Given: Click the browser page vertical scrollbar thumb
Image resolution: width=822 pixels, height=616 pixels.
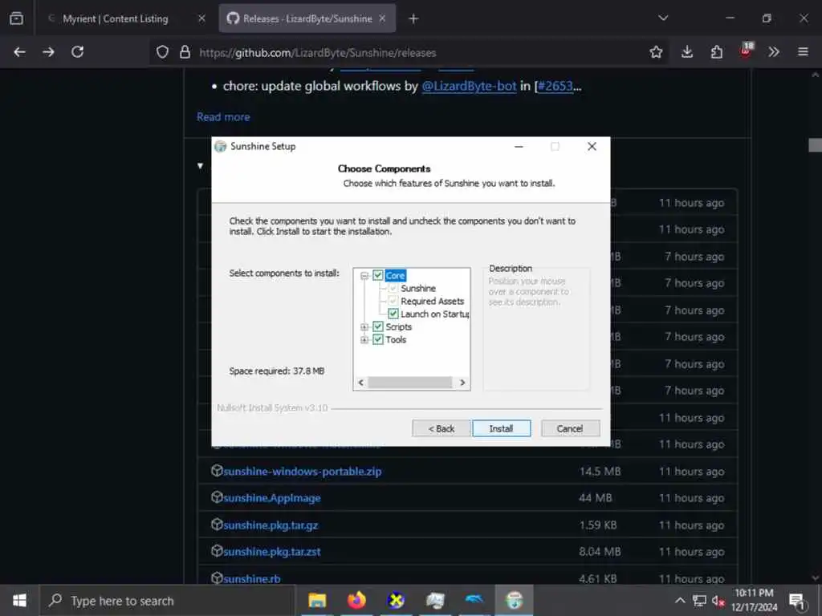Looking at the screenshot, I should [x=816, y=145].
